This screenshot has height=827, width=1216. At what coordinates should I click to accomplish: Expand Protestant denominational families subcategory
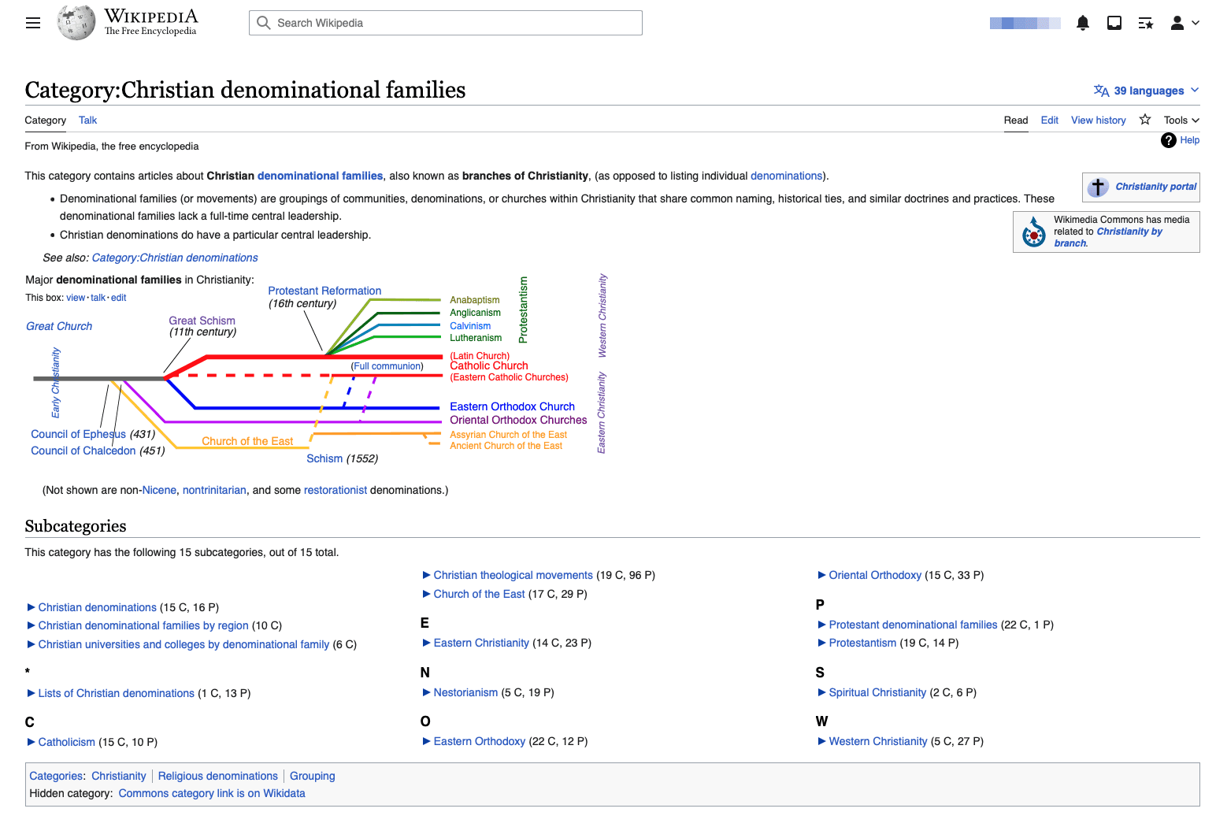point(822,625)
